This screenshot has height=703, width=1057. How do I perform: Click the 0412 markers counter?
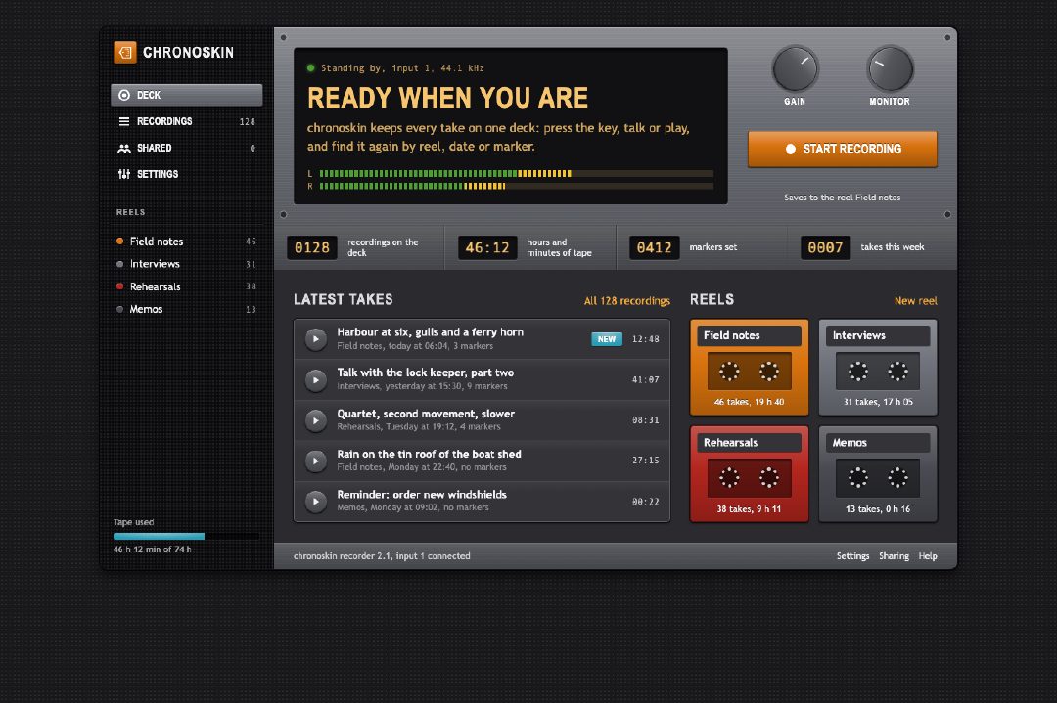click(654, 247)
